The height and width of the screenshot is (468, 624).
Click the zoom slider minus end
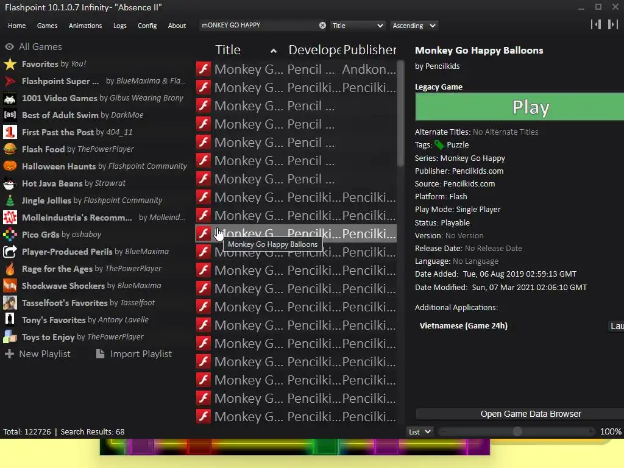(444, 432)
